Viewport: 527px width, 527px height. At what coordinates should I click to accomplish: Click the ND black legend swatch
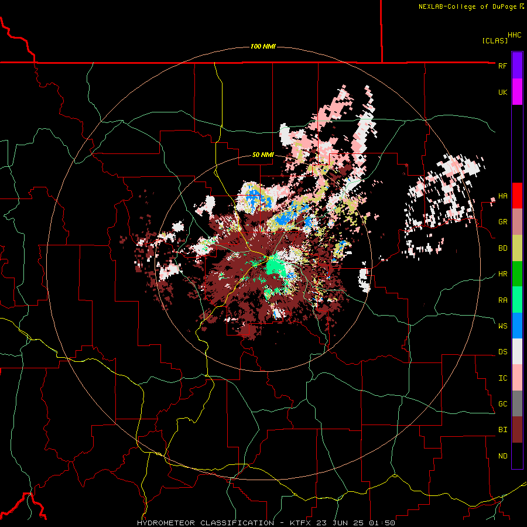point(517,456)
